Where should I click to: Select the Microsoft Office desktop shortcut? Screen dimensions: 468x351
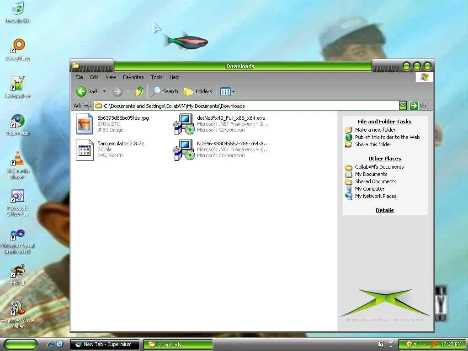coord(18,202)
